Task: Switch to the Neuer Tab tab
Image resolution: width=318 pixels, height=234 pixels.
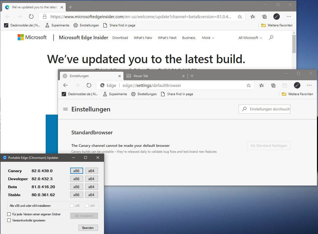Action: [155, 76]
